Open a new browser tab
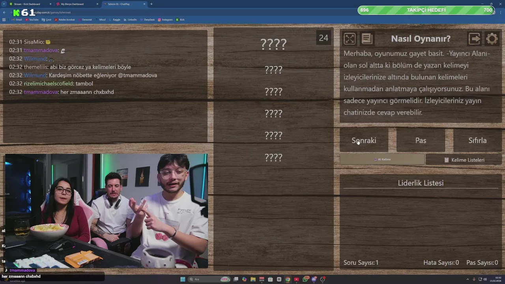The image size is (505, 284). [x=151, y=4]
